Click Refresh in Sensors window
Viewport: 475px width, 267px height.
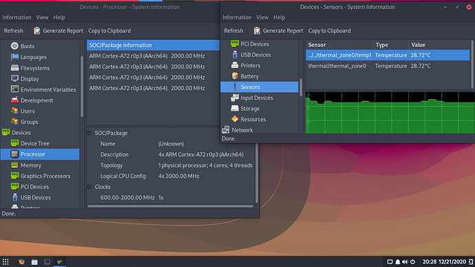tap(233, 30)
